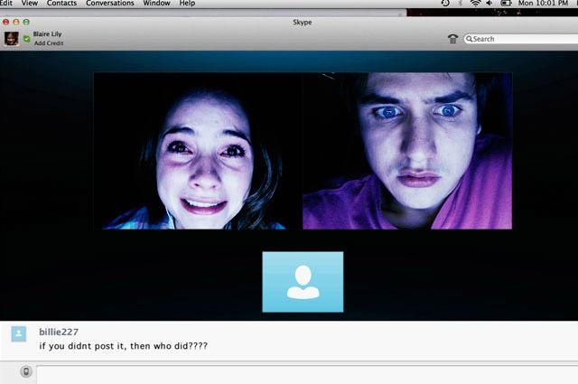Open the Wi-Fi status menu
Screen dimensions: 578x384
coord(476,3)
